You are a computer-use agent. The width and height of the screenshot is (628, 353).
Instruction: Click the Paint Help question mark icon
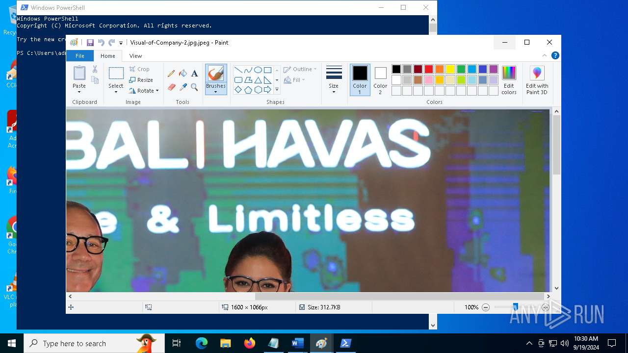pos(555,55)
